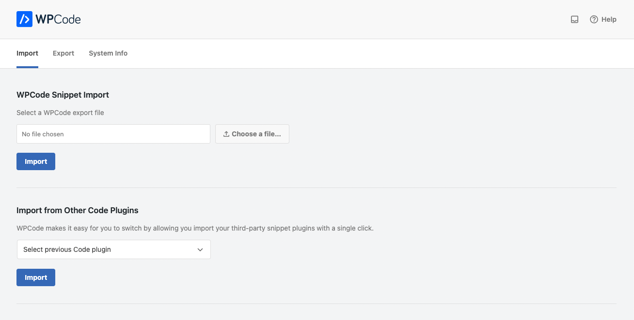Click Import under WPCode Snippet Import
This screenshot has width=634, height=320.
(36, 161)
